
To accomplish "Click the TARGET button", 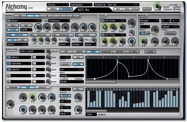I will [150, 52].
